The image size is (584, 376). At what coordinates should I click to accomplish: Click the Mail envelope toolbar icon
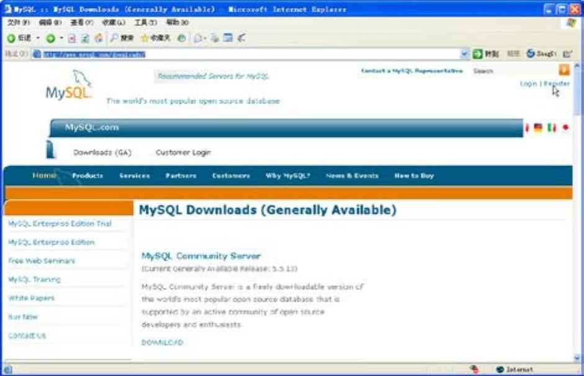[198, 38]
